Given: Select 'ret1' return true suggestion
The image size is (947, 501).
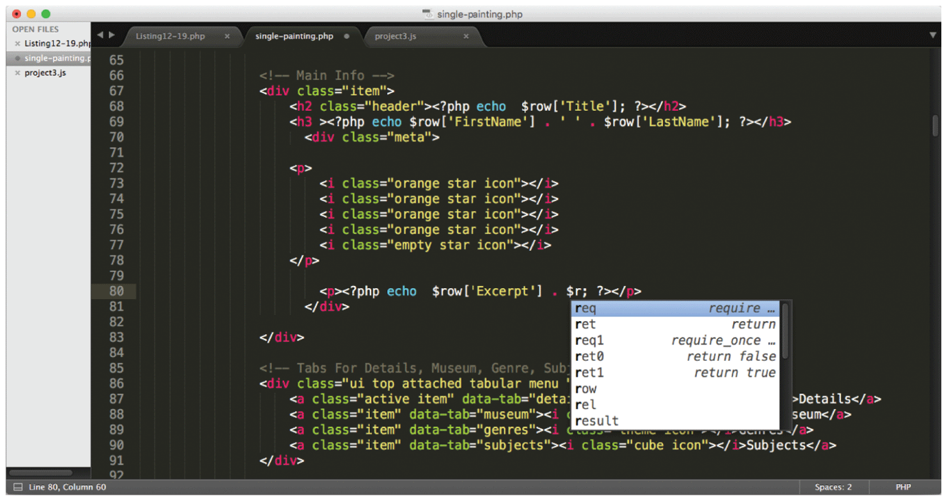Looking at the screenshot, I should coord(675,373).
